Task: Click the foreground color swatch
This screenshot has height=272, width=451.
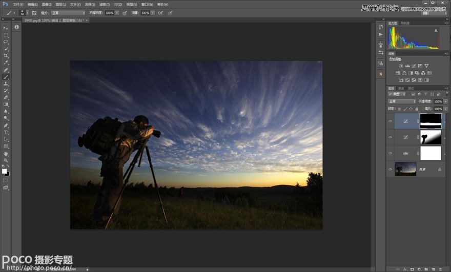Action: [5, 171]
